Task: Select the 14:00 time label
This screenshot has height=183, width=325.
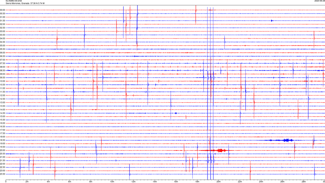Action: pos(2,109)
